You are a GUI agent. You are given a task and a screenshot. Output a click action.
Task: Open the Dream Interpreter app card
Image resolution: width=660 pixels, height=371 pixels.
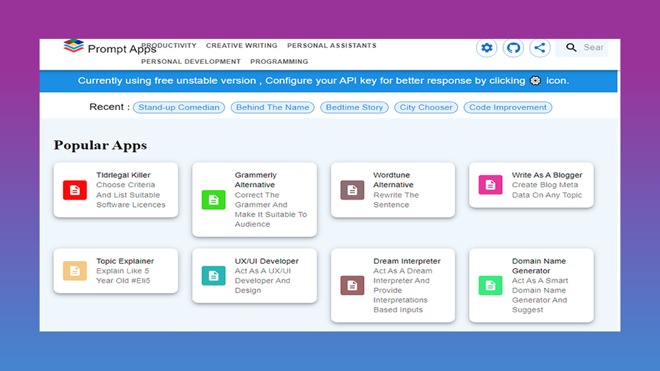(x=393, y=285)
